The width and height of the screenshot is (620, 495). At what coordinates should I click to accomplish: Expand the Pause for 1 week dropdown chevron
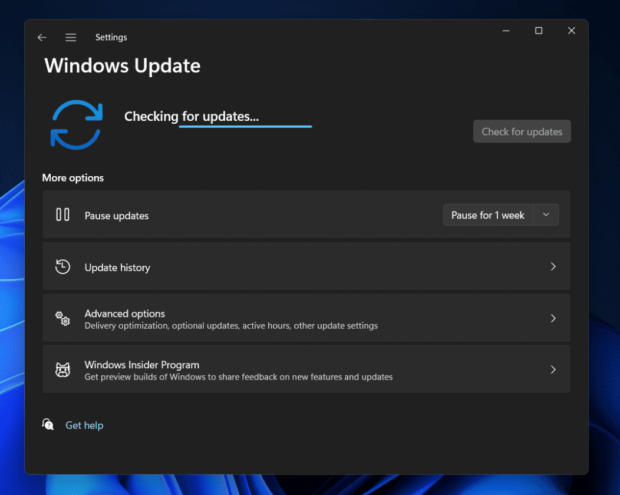[546, 214]
